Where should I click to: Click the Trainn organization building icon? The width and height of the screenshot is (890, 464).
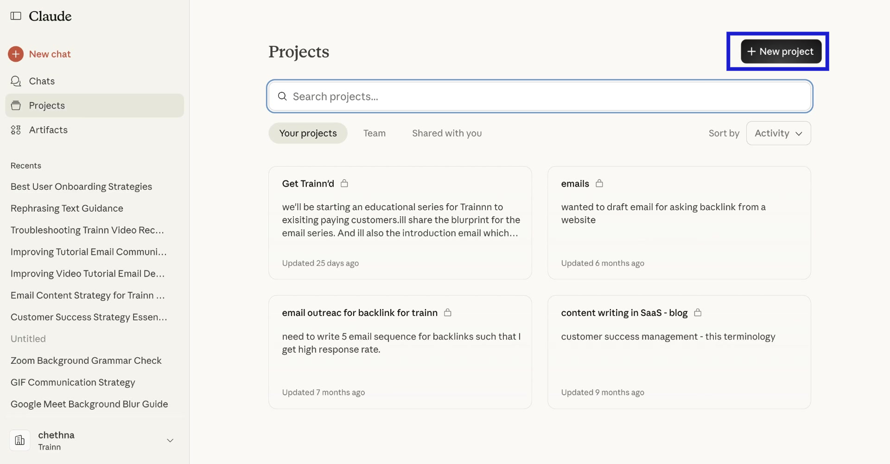[x=19, y=440]
